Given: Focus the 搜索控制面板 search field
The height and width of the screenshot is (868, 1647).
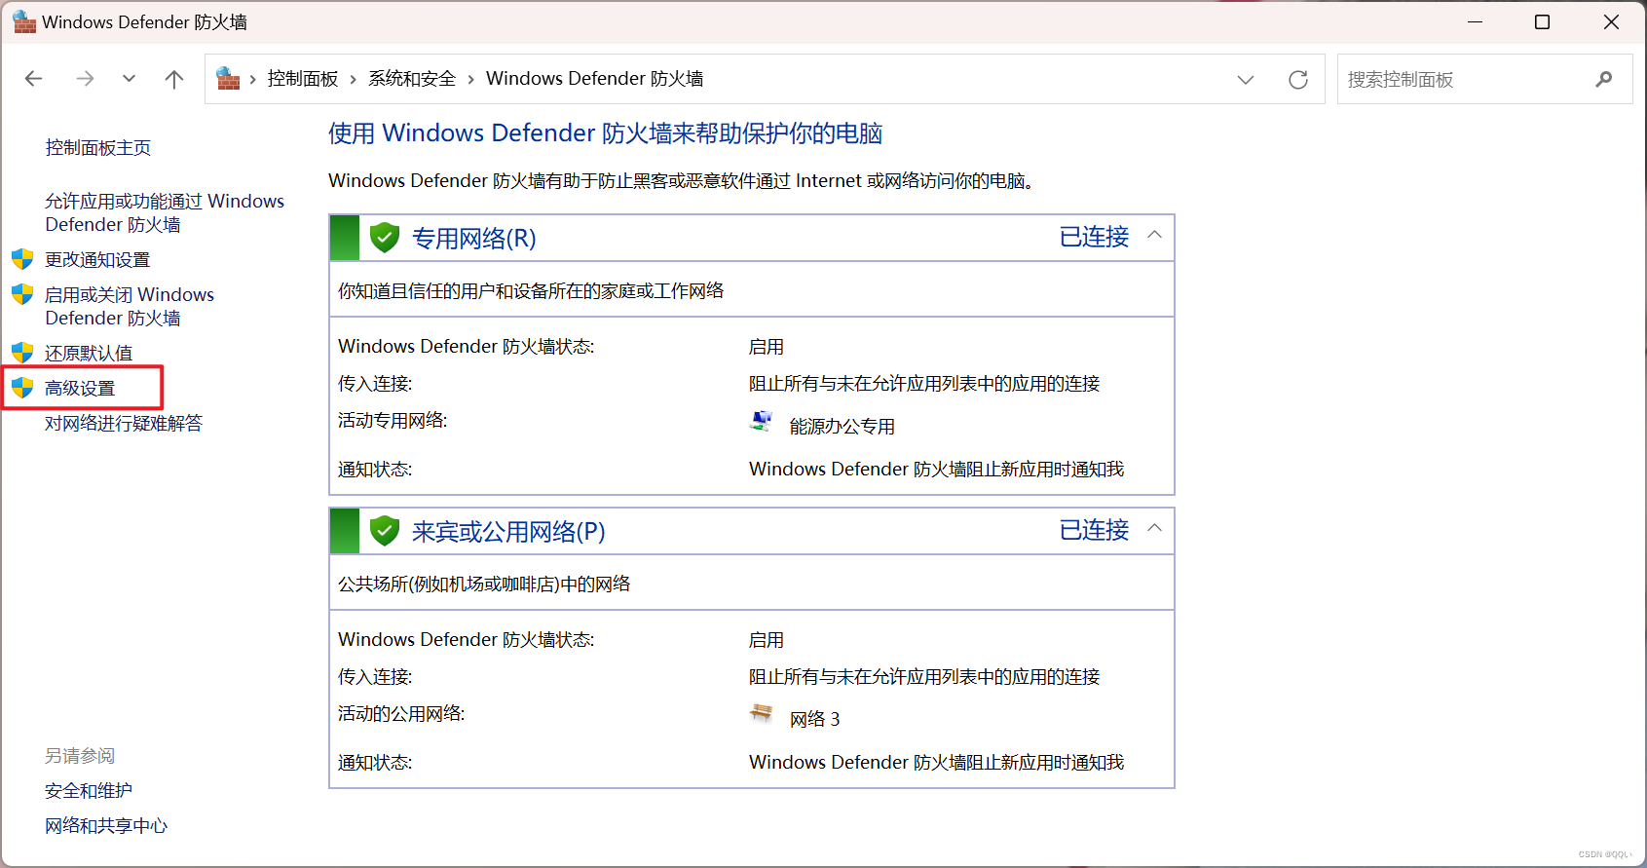Looking at the screenshot, I should click(x=1463, y=80).
